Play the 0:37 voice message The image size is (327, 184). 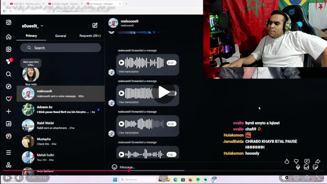point(122,63)
